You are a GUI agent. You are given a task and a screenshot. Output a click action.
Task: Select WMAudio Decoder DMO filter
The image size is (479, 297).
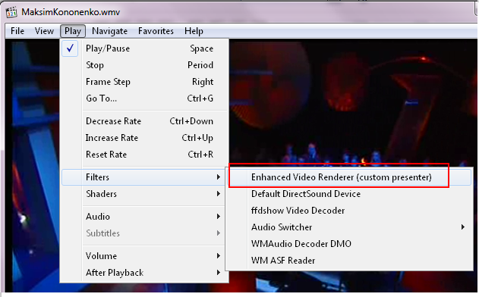(349, 244)
